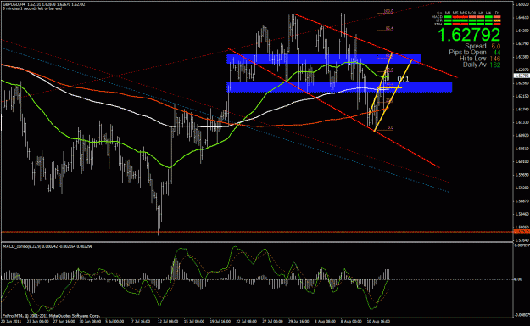
Task: Click the Pips to Open value 44
Action: tap(497, 53)
